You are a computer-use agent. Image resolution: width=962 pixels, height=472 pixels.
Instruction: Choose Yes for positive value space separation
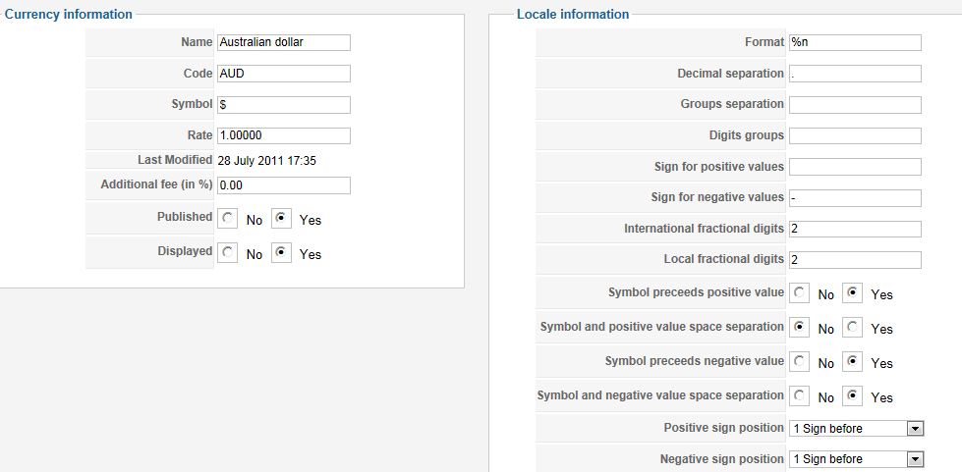(x=853, y=328)
